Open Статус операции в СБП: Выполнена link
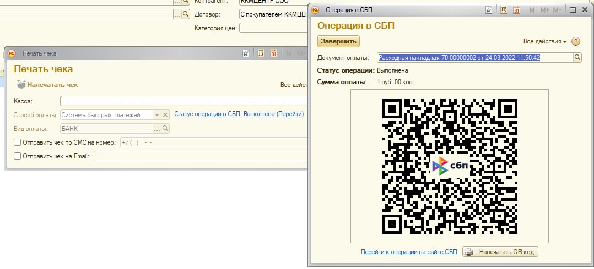This screenshot has width=594, height=269. point(239,114)
